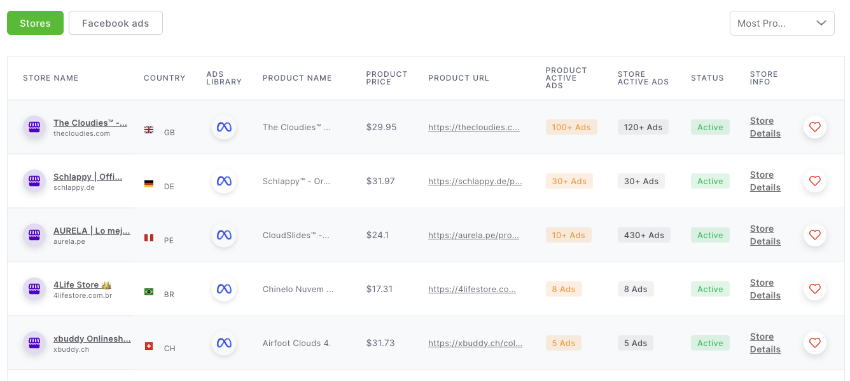Click the 4Life Store shop icon
The height and width of the screenshot is (381, 850).
(34, 289)
